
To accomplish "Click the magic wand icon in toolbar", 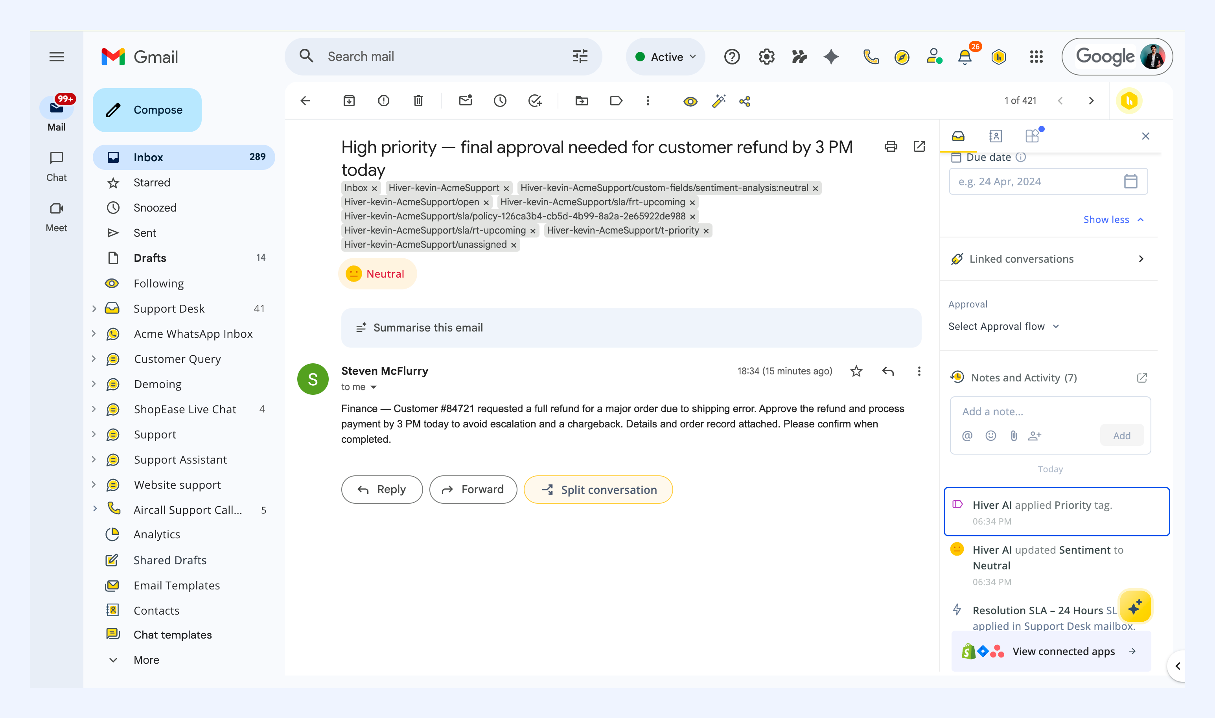I will [719, 101].
